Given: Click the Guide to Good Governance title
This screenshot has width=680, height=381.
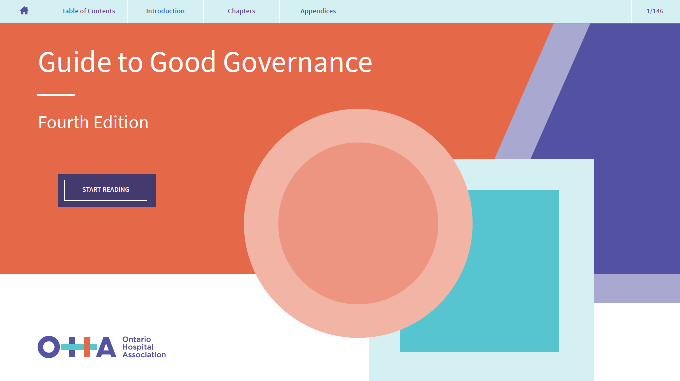Looking at the screenshot, I should (205, 62).
